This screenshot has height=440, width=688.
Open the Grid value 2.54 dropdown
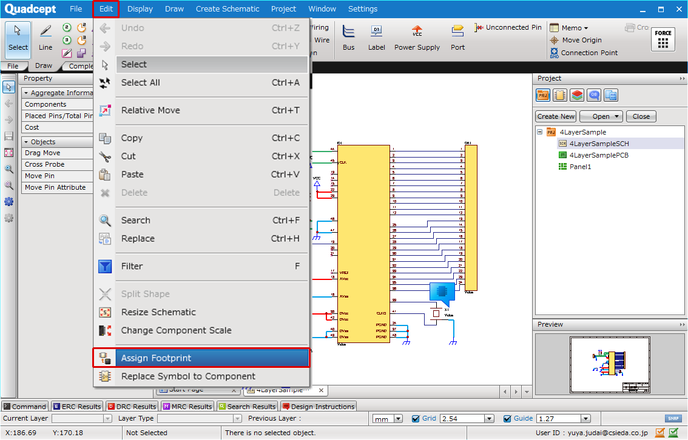pyautogui.click(x=490, y=419)
